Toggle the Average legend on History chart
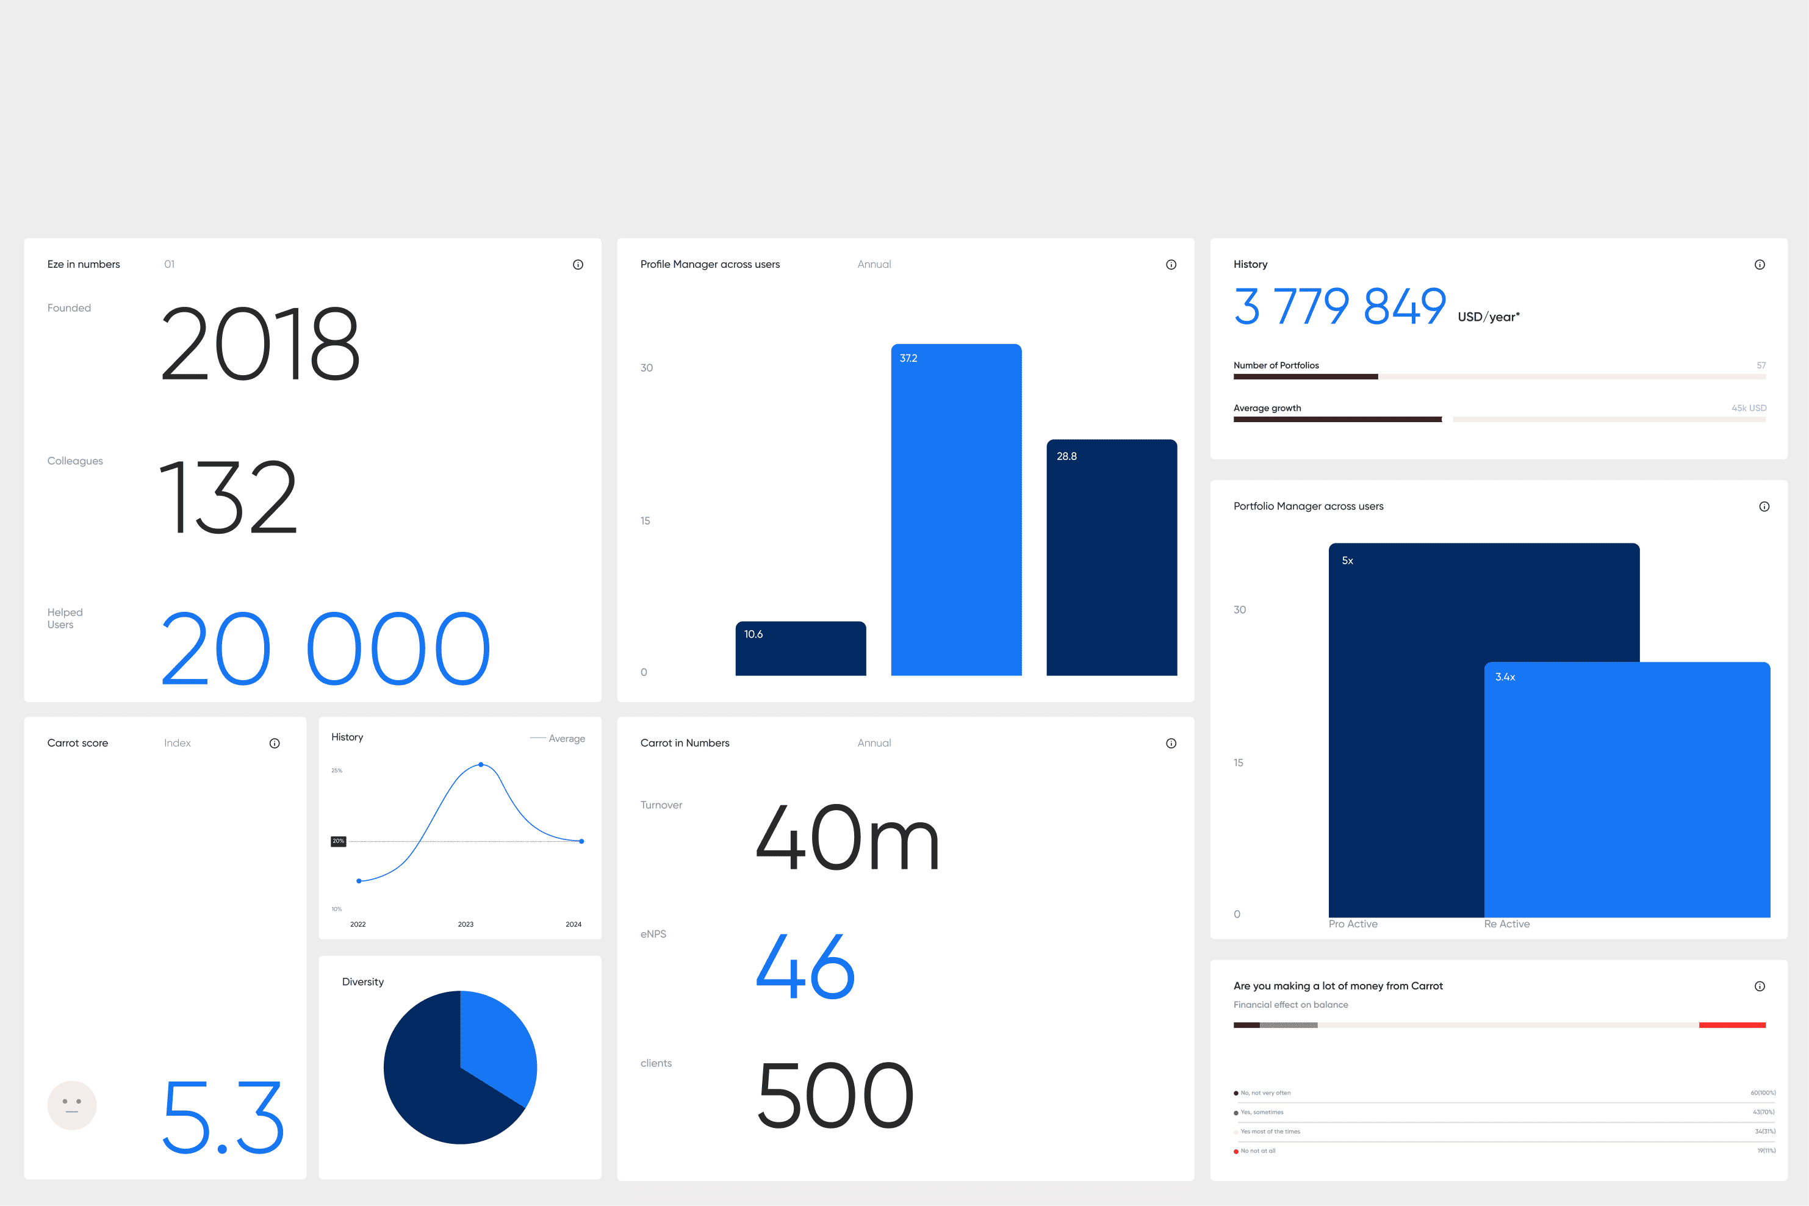Screen dimensions: 1809x1206 (558, 738)
